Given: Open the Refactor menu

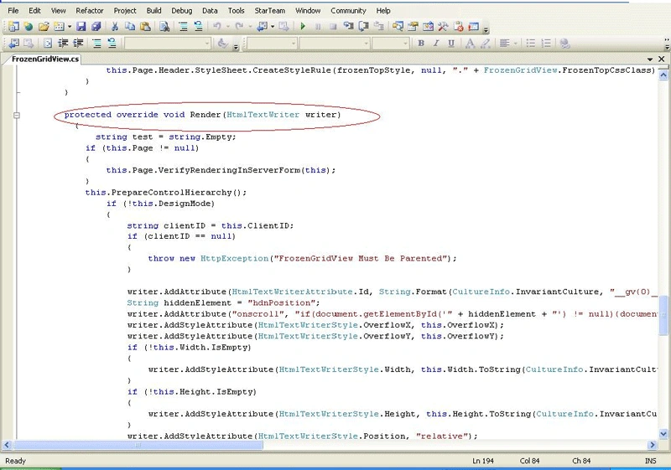Looking at the screenshot, I should point(90,11).
